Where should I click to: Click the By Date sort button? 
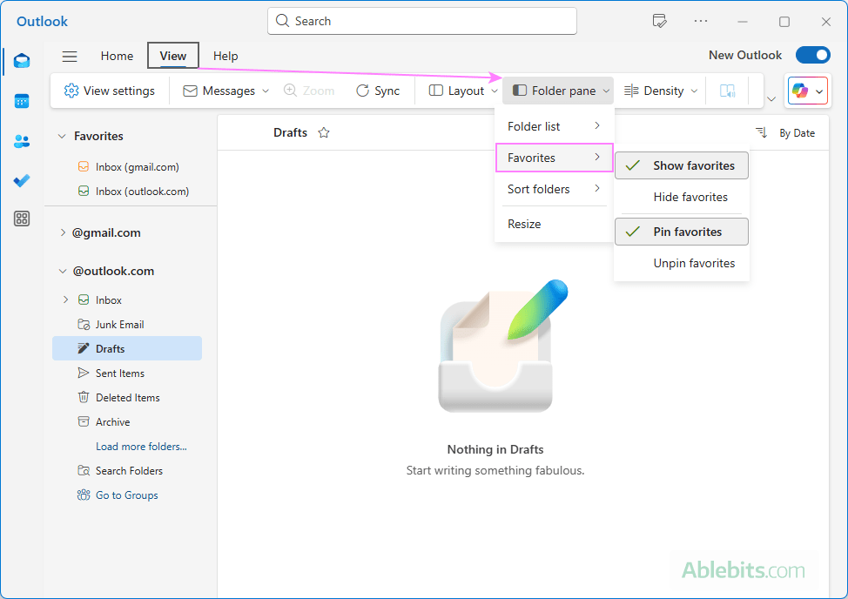point(797,133)
